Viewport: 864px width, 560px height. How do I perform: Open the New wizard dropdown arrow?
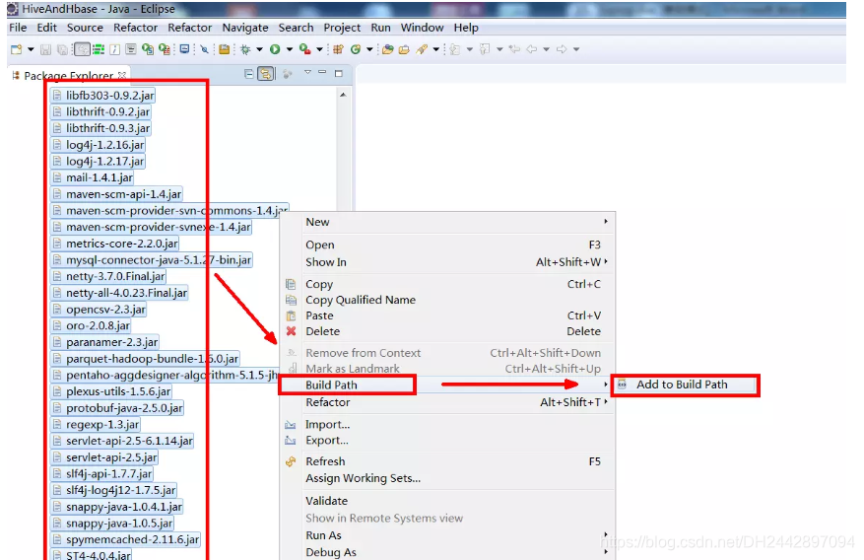[31, 49]
